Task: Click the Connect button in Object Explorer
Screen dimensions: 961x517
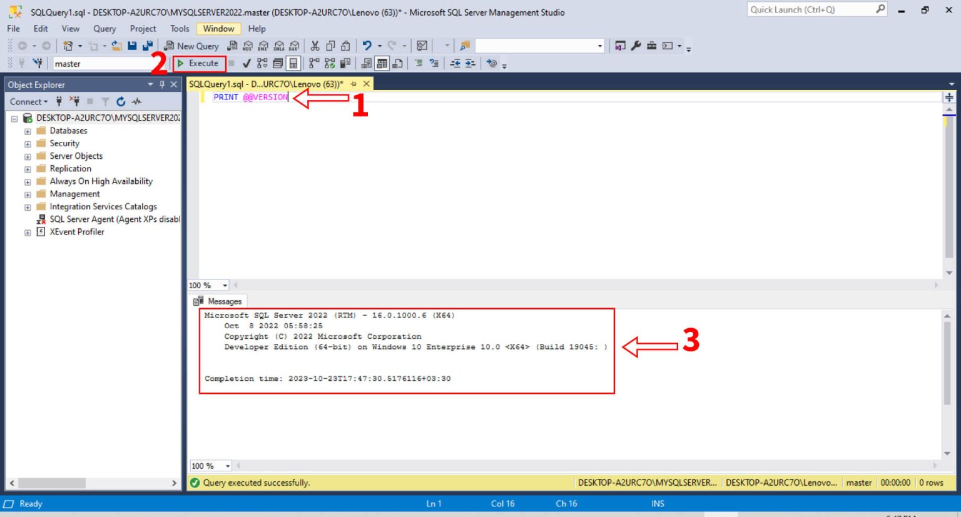Action: (x=28, y=101)
